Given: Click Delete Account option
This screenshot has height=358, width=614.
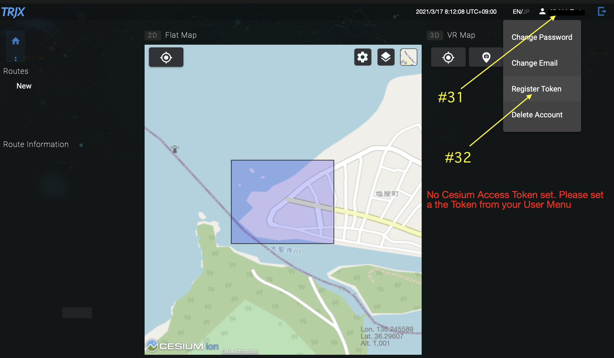Looking at the screenshot, I should coord(537,115).
